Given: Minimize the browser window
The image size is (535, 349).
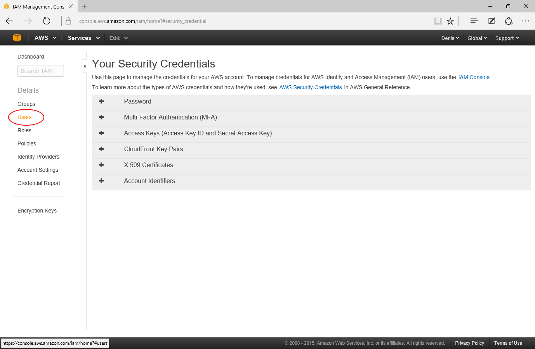Looking at the screenshot, I should click(x=490, y=6).
